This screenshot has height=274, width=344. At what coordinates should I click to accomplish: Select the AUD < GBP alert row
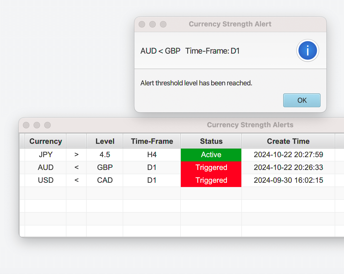point(46,168)
